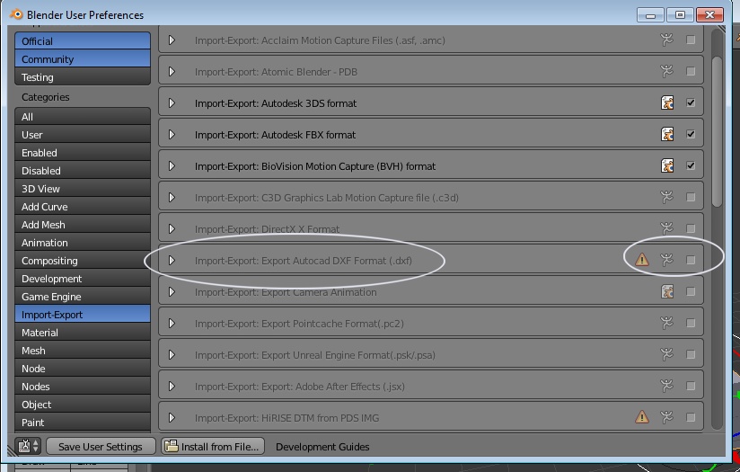
Task: Click the community icon on Adobe After Effects row
Action: tap(667, 386)
